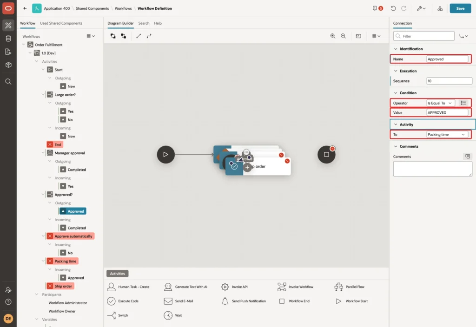The image size is (476, 327).
Task: Open the DE user avatar menu
Action: 8,319
